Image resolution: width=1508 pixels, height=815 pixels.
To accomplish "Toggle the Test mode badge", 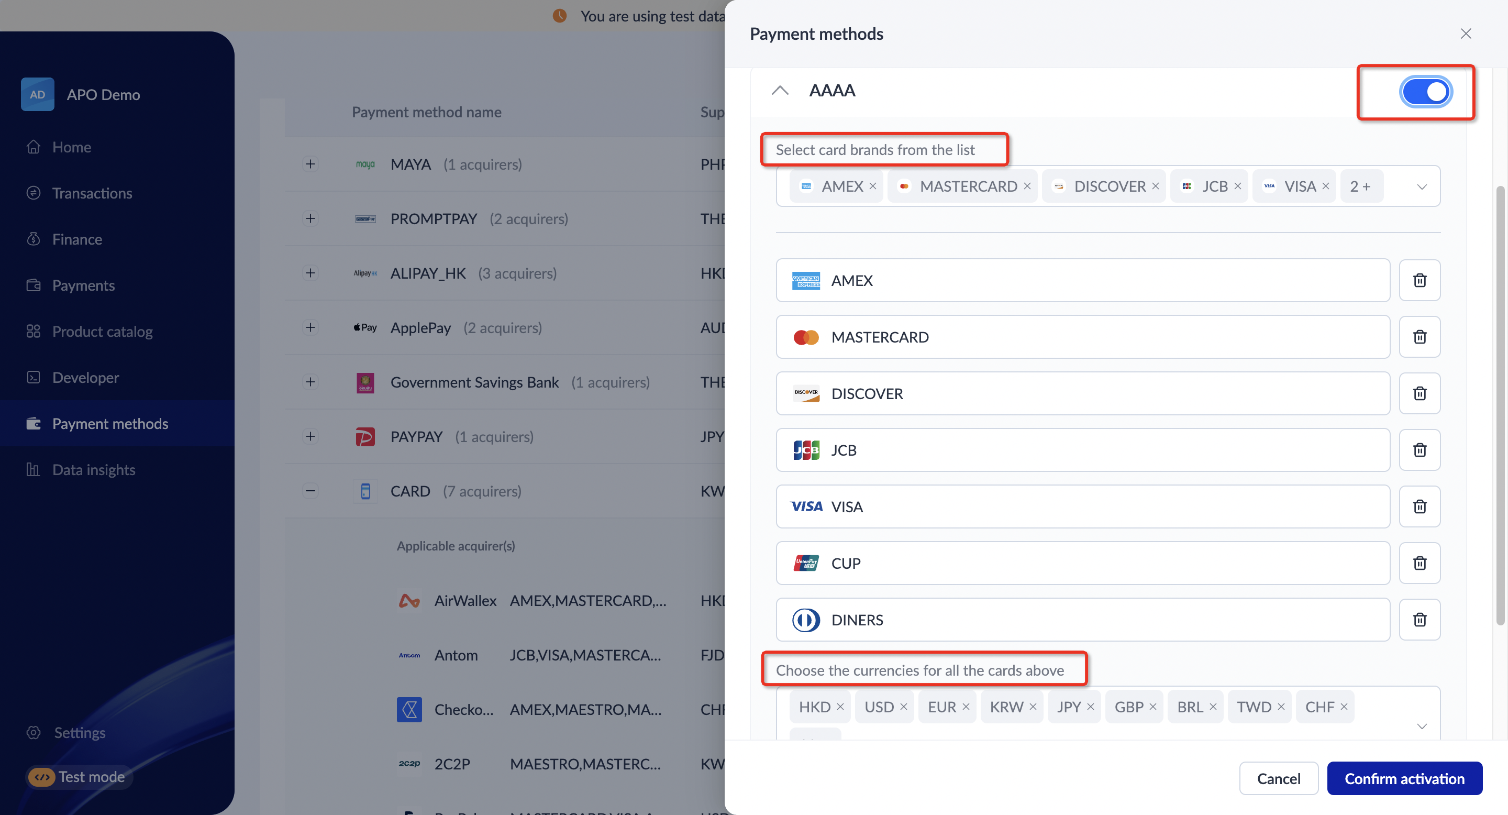I will 79,777.
